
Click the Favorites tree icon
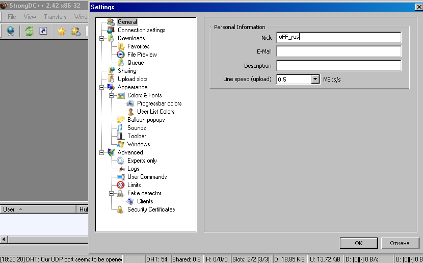pos(121,46)
